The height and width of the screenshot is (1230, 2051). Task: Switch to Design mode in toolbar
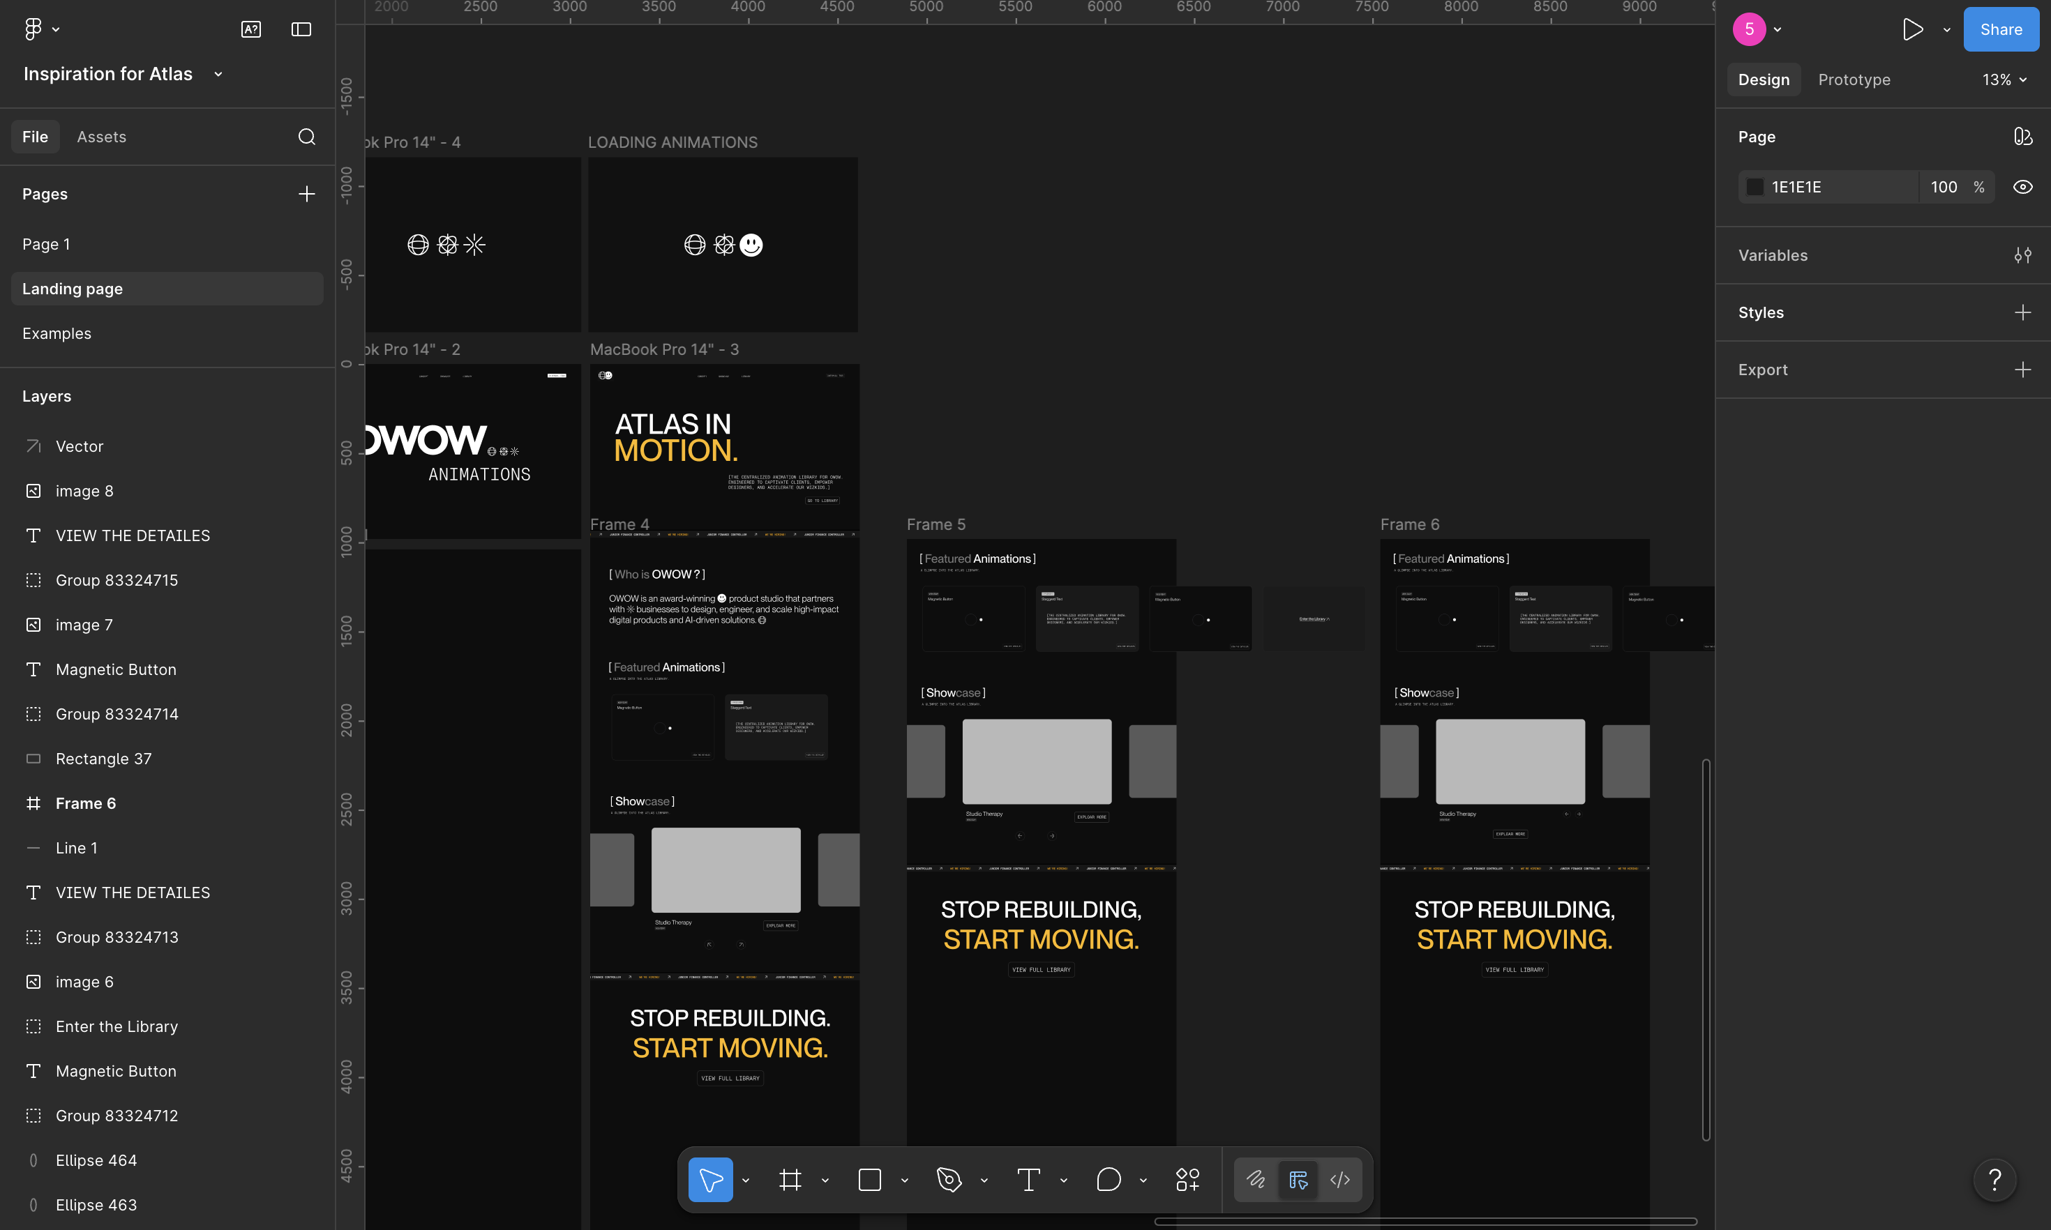(x=1298, y=1179)
